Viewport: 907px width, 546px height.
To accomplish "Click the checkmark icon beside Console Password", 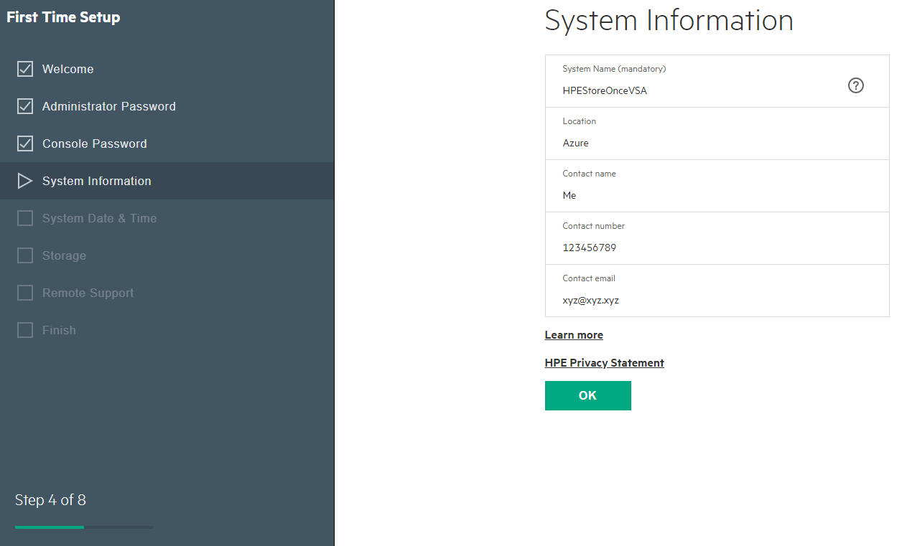I will click(25, 143).
